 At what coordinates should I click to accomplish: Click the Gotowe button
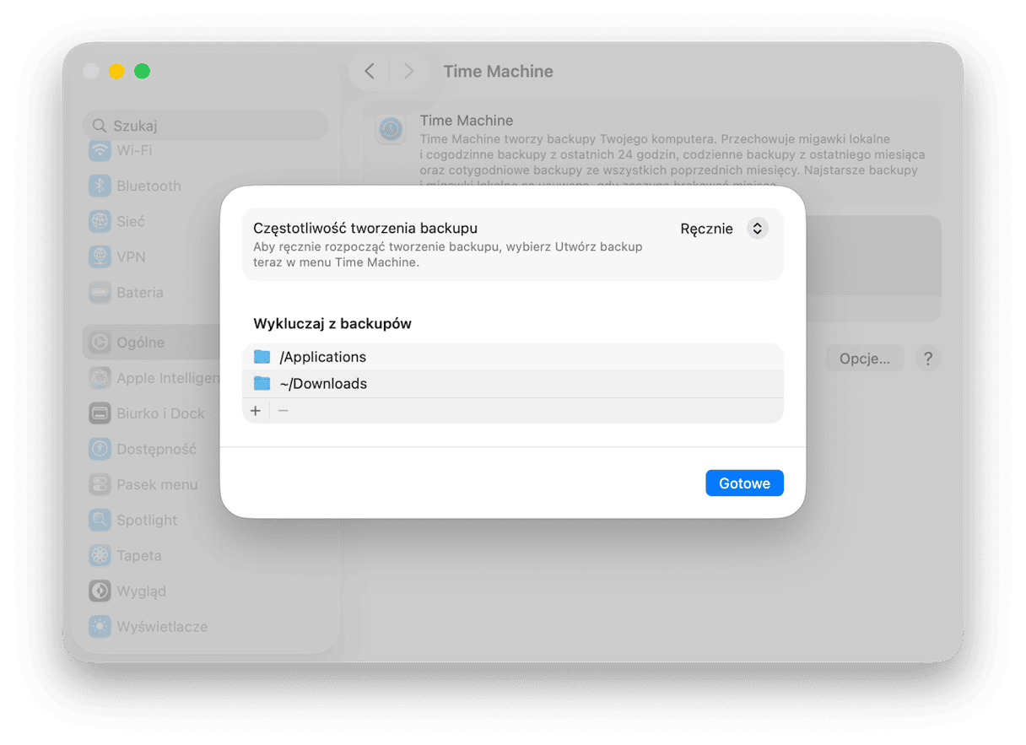click(744, 483)
